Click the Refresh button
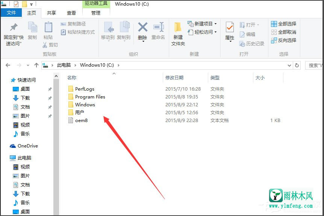Screen dimensions: 324x216 pos(297,66)
